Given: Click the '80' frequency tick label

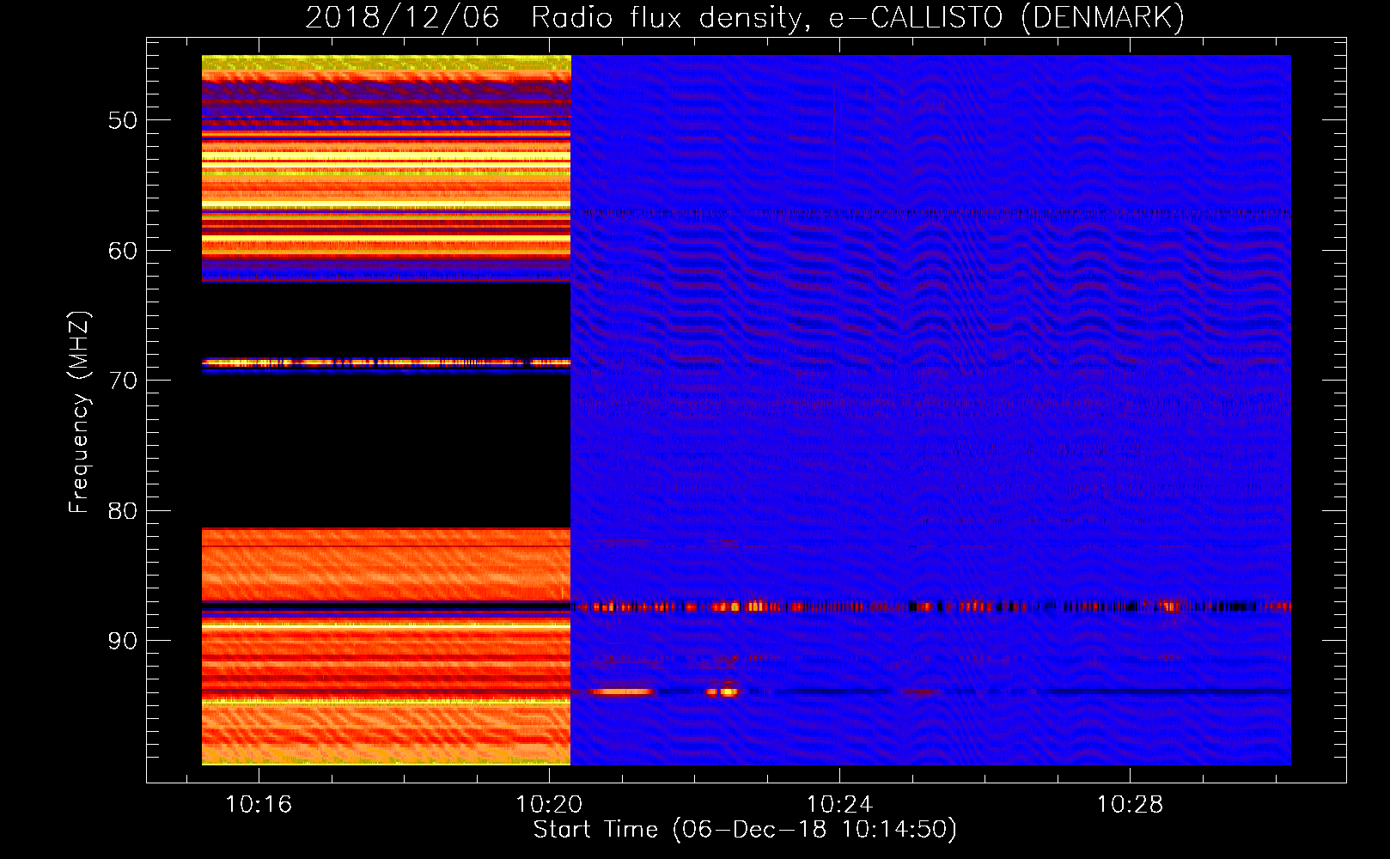Looking at the screenshot, I should [123, 511].
